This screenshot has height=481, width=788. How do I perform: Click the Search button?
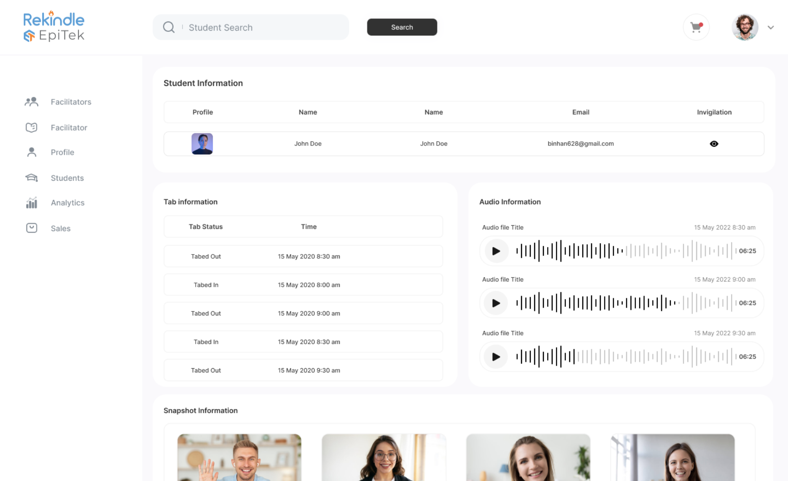coord(402,27)
